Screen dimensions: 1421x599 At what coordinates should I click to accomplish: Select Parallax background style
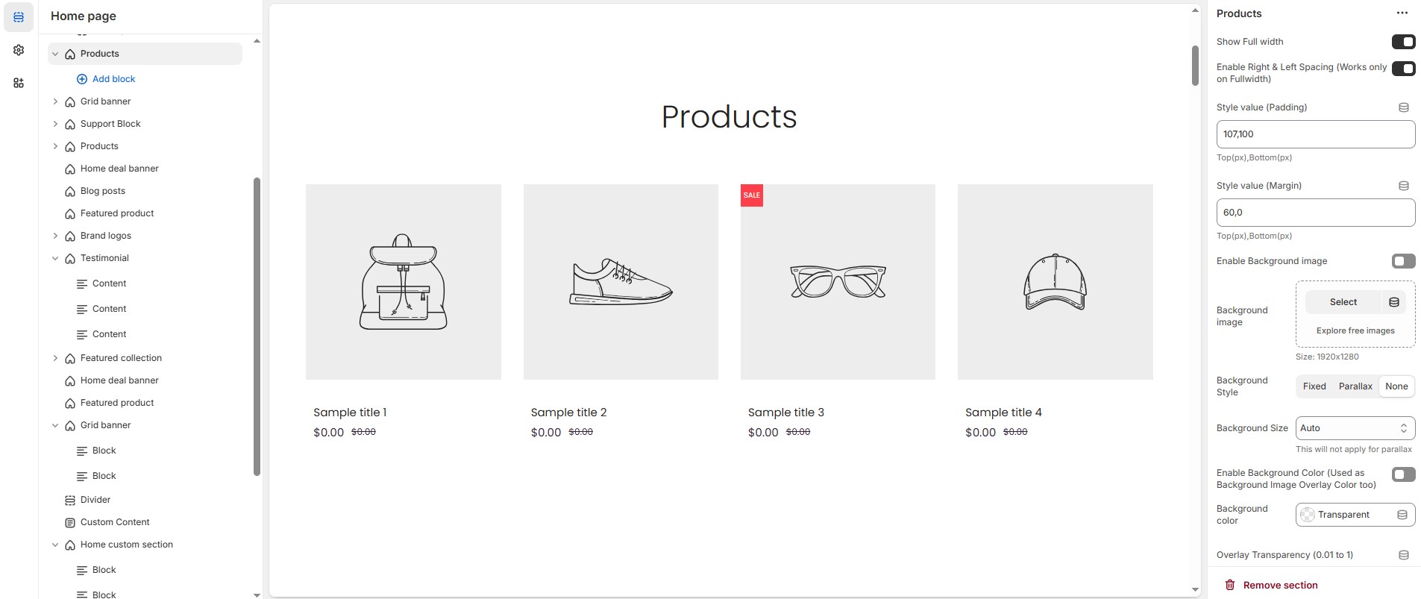coord(1355,386)
